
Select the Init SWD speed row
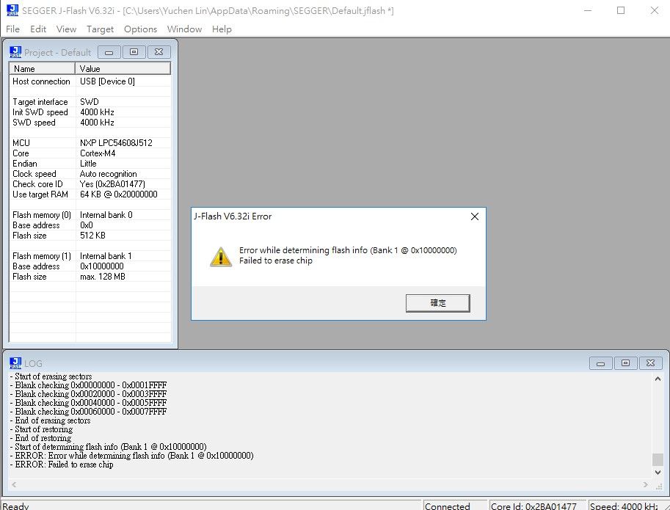(90, 112)
